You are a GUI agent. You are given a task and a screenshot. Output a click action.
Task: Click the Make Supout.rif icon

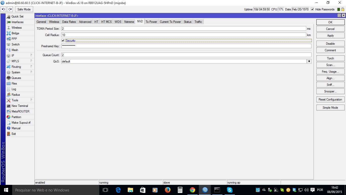pos(9,123)
